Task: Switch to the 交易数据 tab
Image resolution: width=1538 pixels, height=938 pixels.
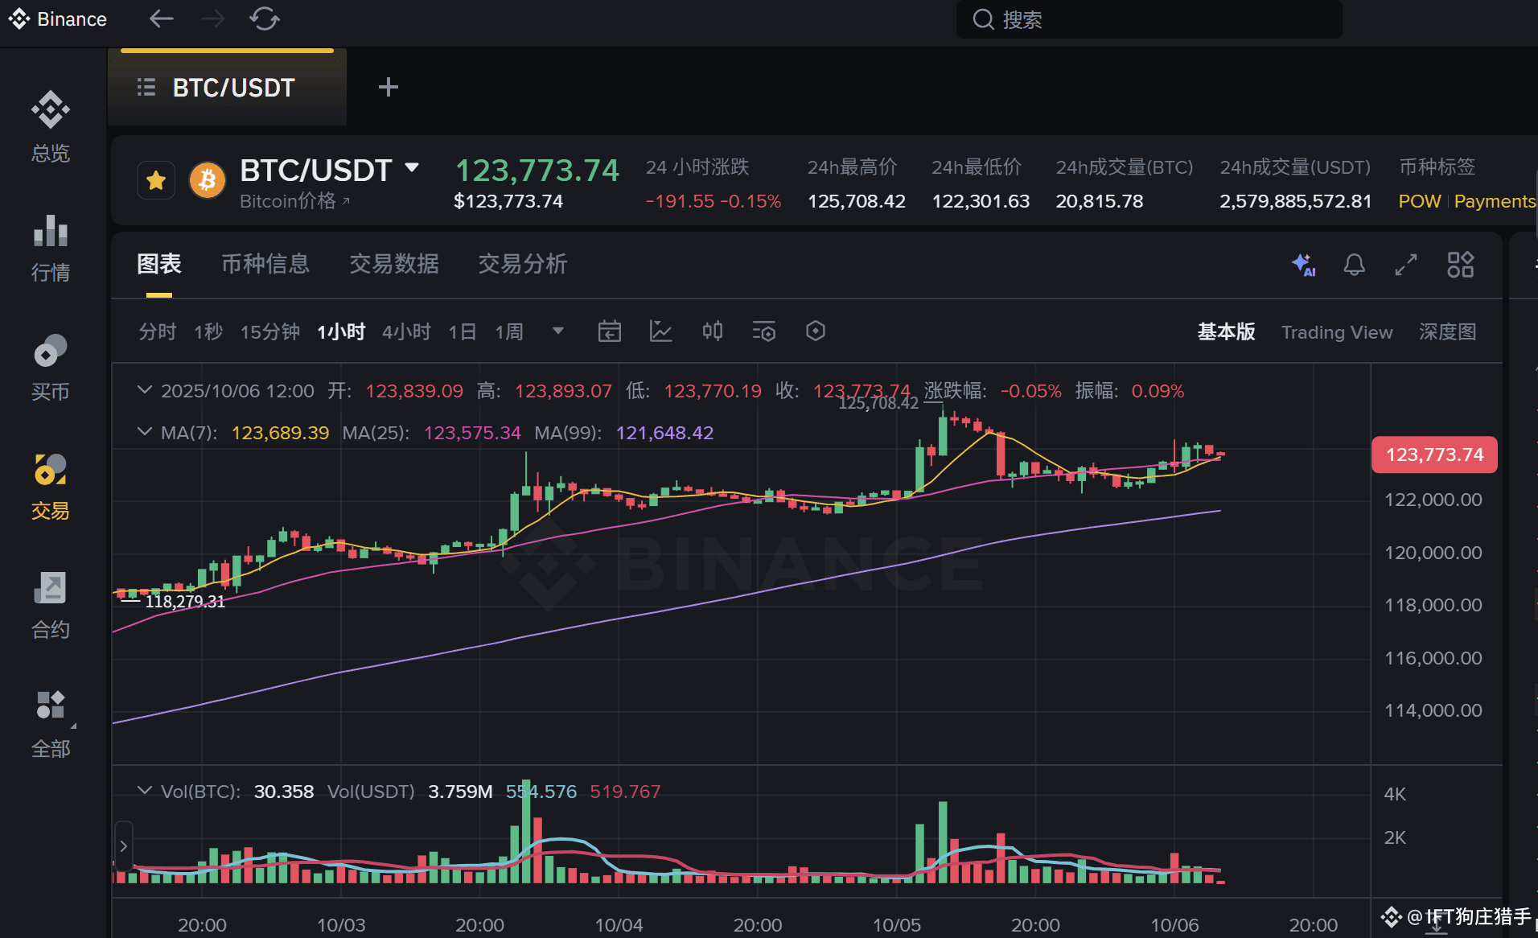Action: coord(394,264)
